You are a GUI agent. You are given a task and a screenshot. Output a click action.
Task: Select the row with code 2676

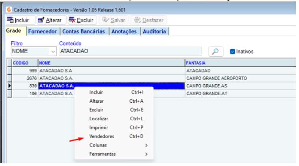151,78
